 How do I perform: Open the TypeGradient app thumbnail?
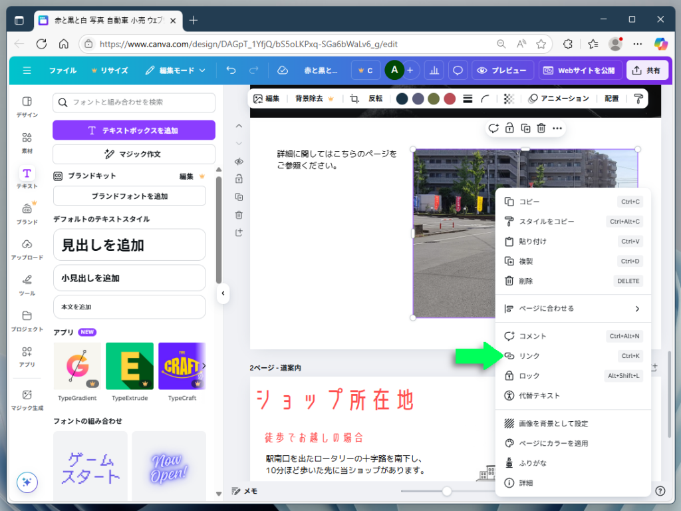tap(76, 365)
